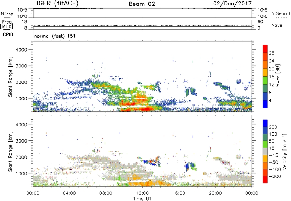Click the 16:00 time axis tick label
This screenshot has width=291, height=201.
click(x=179, y=193)
